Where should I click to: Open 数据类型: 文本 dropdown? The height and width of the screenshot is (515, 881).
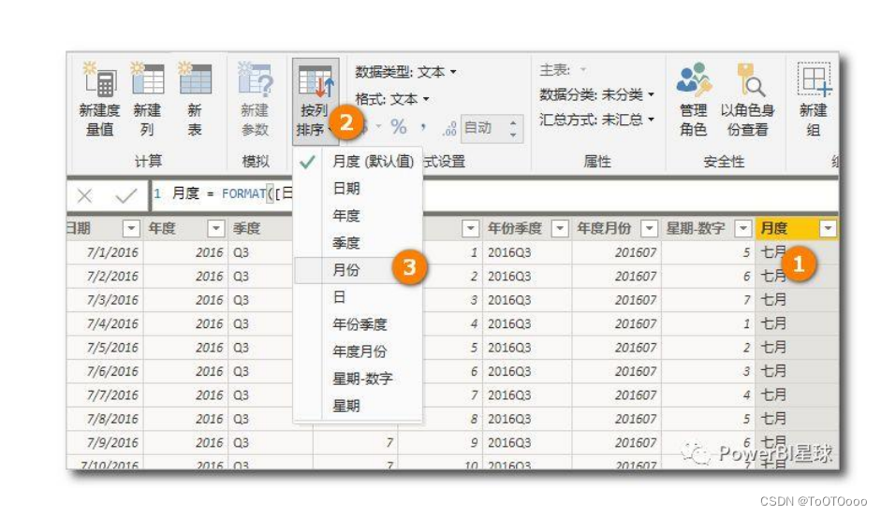(405, 72)
